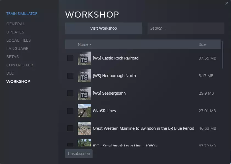Close the properties dialog
This screenshot has width=231, height=164.
point(227,3)
